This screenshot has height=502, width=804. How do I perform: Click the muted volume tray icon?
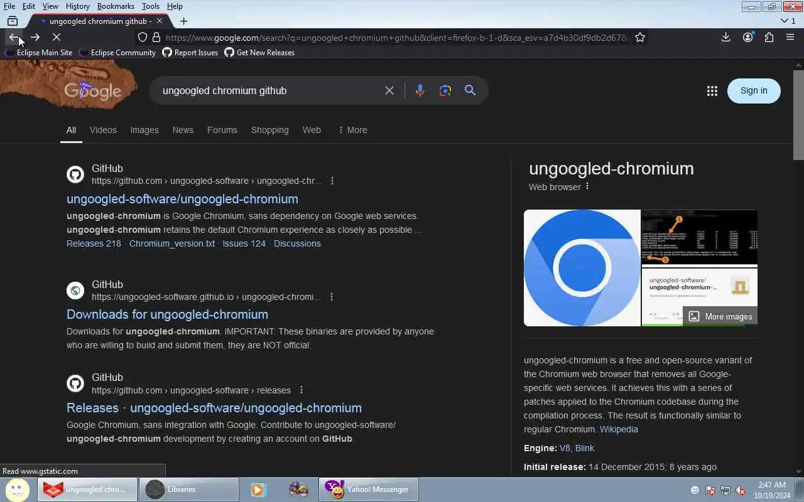tap(741, 490)
